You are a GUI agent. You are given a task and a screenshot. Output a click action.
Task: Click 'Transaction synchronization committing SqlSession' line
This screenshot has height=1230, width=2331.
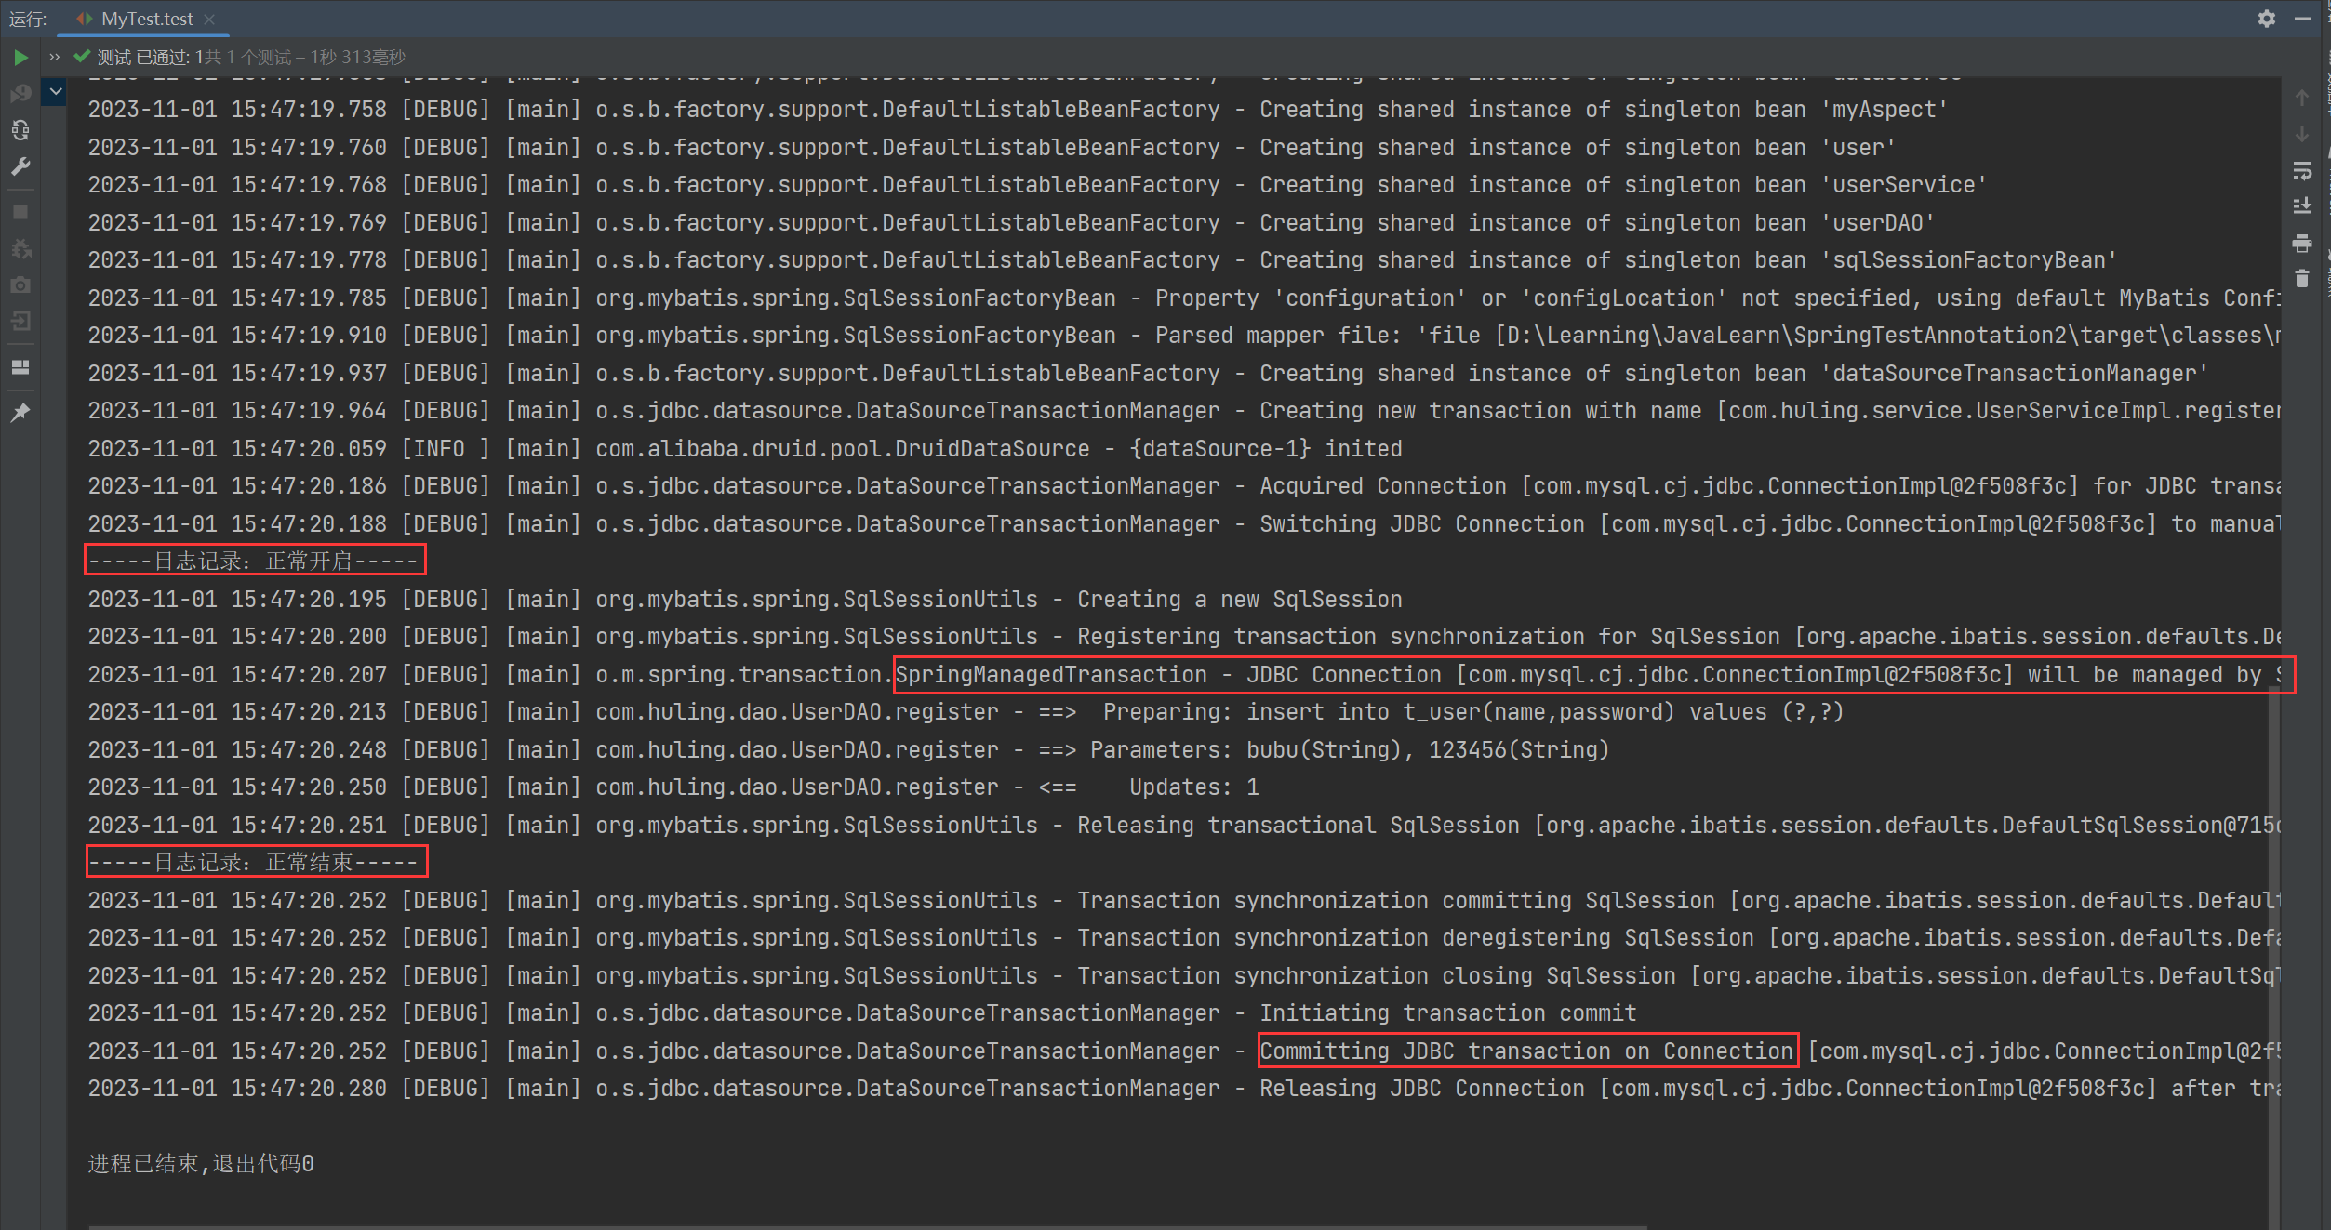click(x=1184, y=901)
